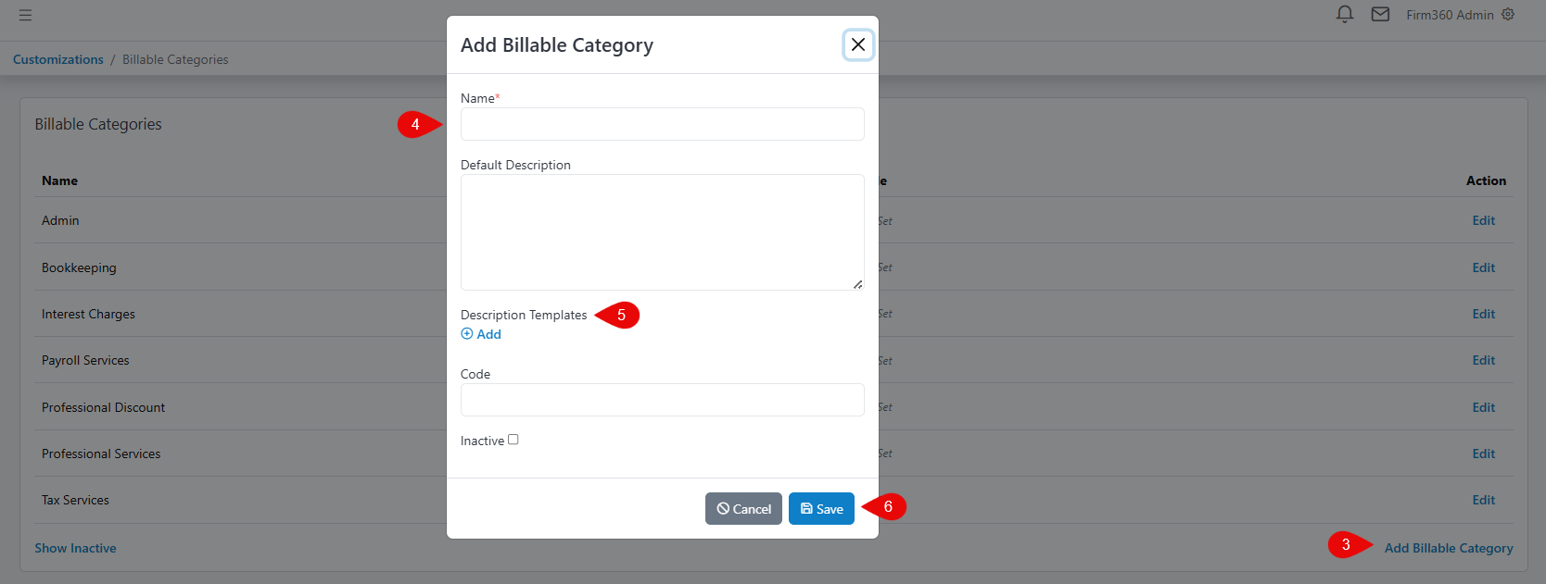The height and width of the screenshot is (584, 1546).
Task: Click the Code input field
Action: pos(662,399)
